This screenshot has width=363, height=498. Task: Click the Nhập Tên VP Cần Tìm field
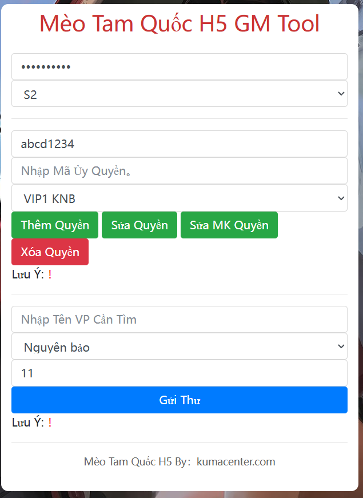(179, 320)
